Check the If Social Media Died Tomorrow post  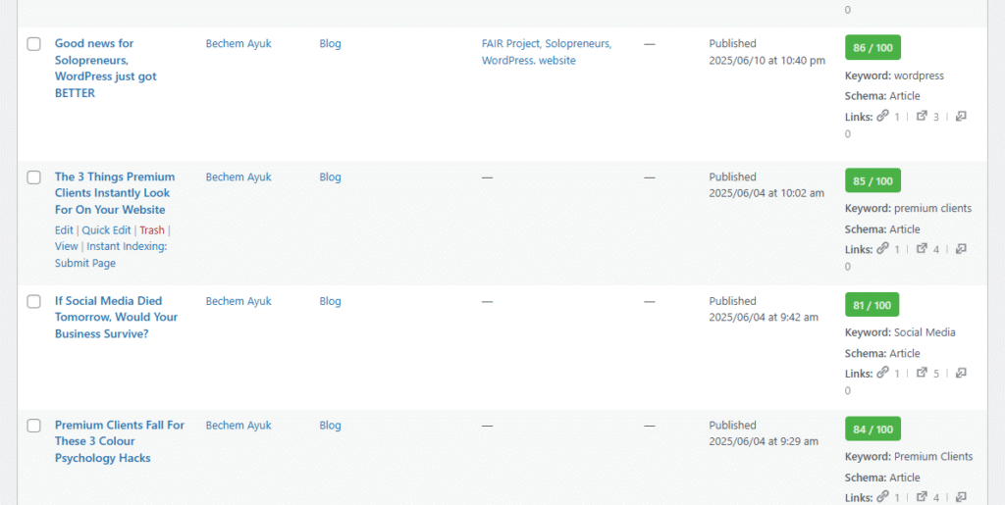(34, 301)
